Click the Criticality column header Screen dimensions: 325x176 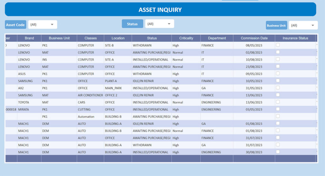coord(186,38)
